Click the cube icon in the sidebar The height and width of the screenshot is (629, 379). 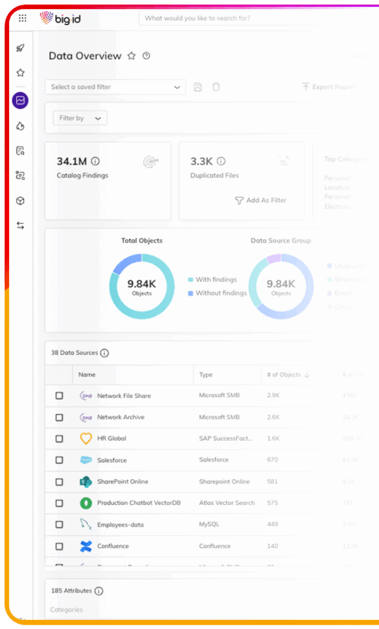pyautogui.click(x=20, y=201)
